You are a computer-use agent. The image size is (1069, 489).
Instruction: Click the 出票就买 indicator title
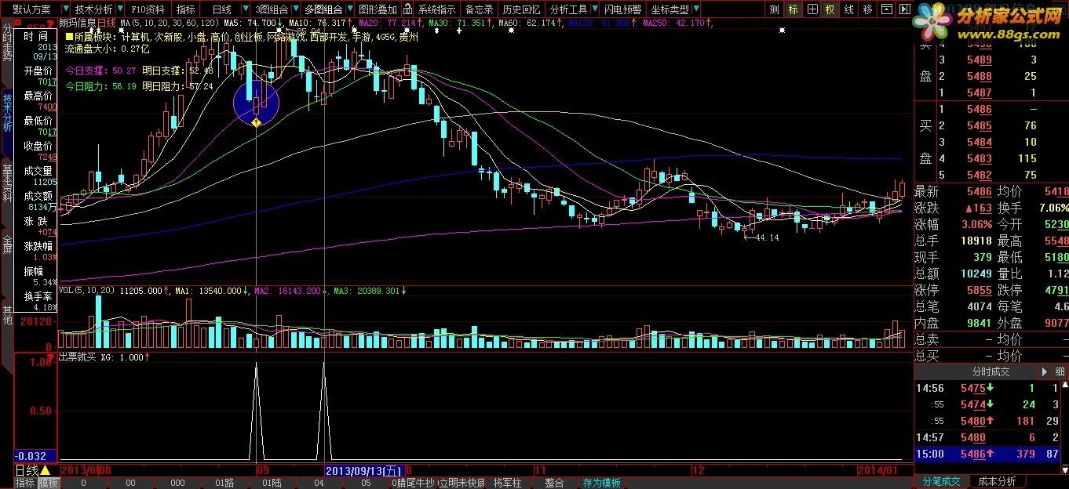click(x=78, y=357)
